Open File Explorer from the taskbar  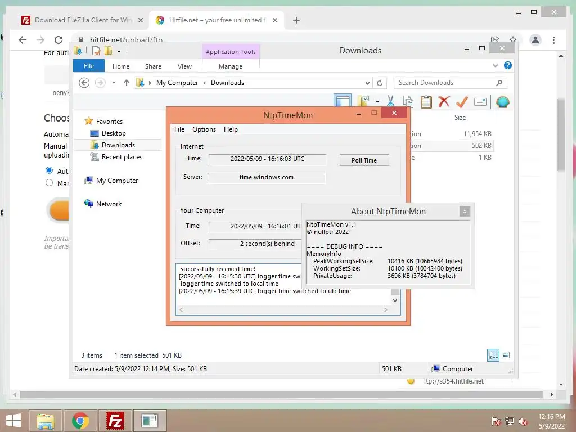pos(45,421)
